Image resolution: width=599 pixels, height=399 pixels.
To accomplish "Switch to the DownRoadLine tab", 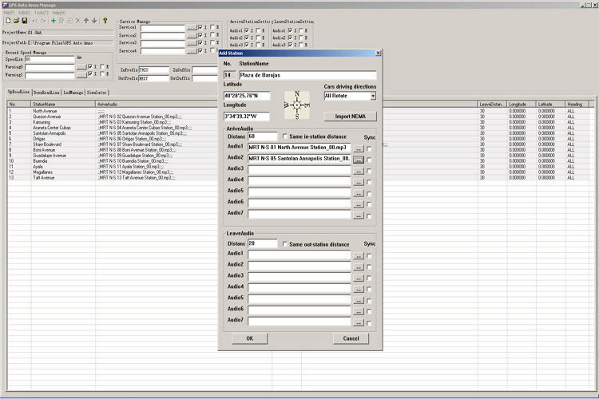I will 46,93.
